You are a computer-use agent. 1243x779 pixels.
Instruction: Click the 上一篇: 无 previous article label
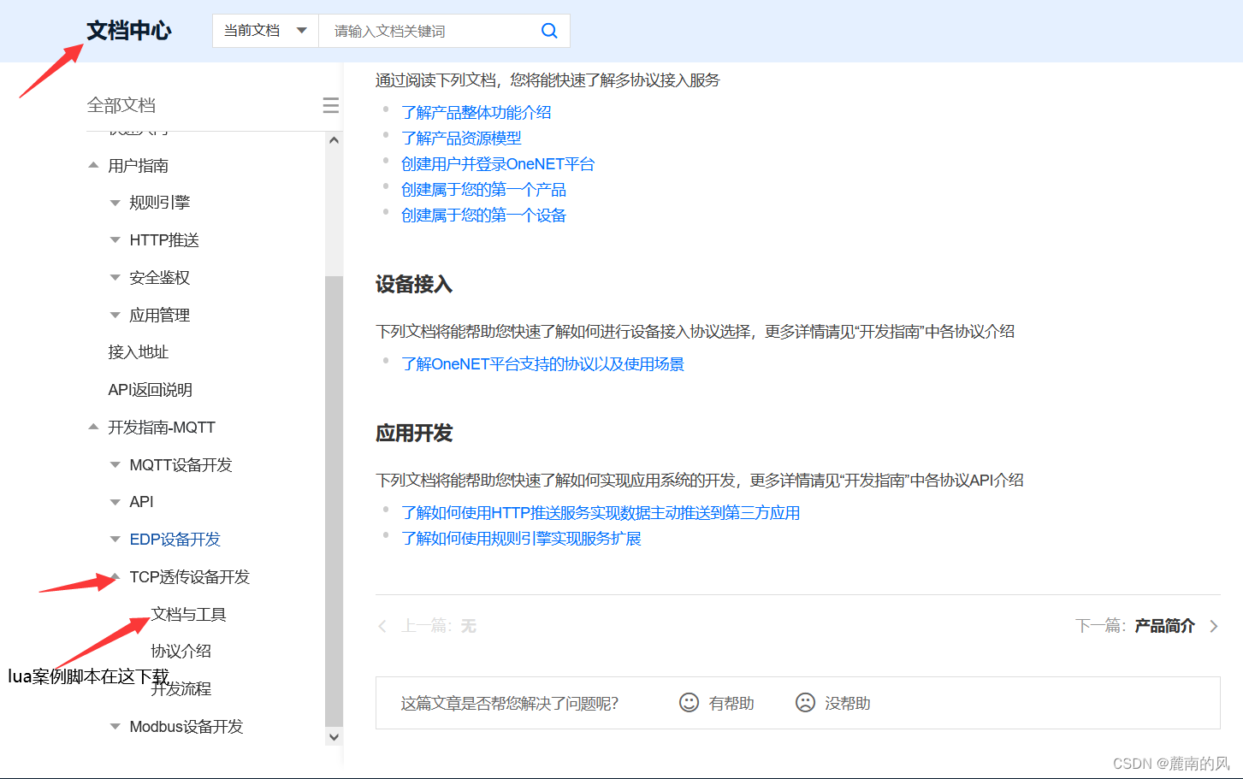coord(439,627)
